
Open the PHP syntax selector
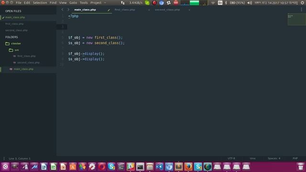coord(295,158)
